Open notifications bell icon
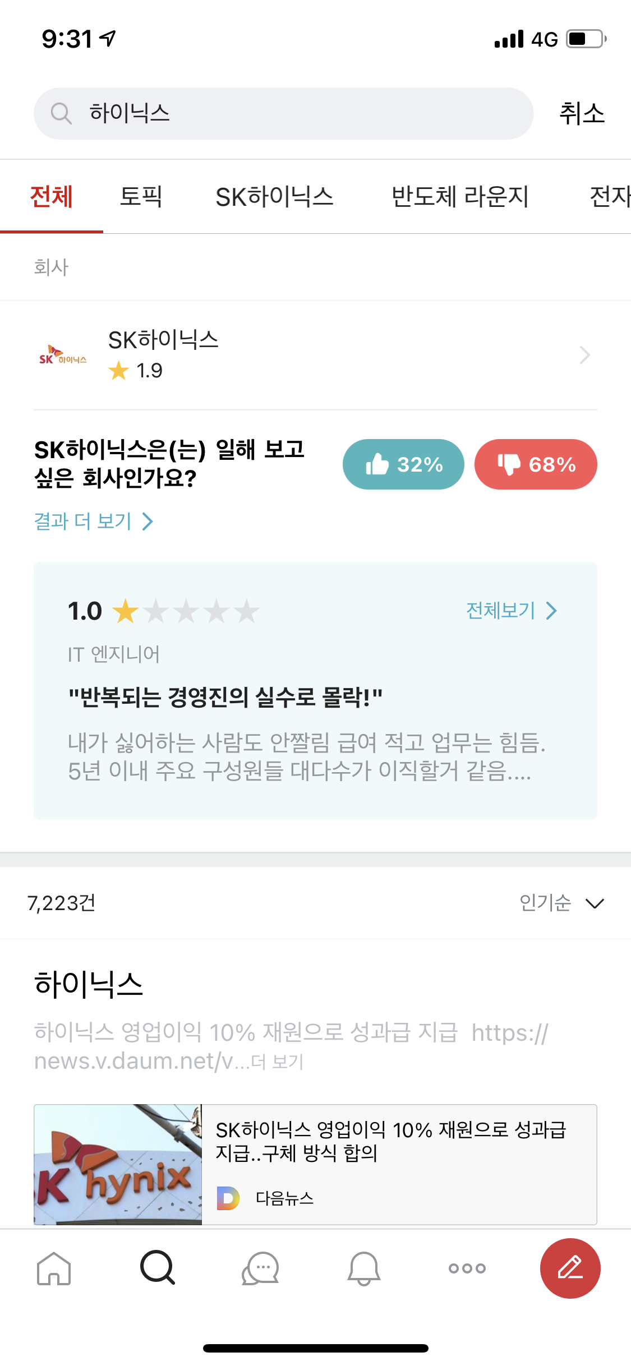Screen dimensions: 631x1366 [x=364, y=1268]
